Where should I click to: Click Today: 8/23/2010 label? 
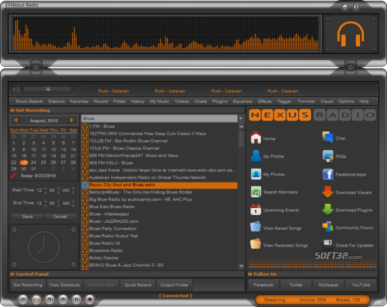pos(38,176)
